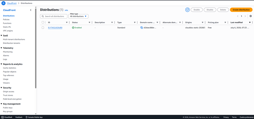Open Multi-tenant distributions page
254x119 pixels.
click(x=14, y=39)
